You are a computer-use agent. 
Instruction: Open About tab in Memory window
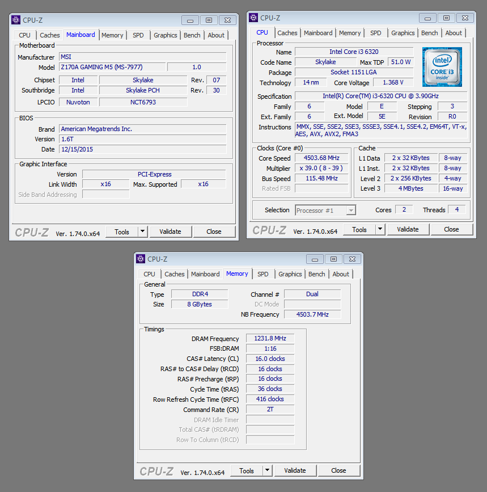click(x=341, y=274)
